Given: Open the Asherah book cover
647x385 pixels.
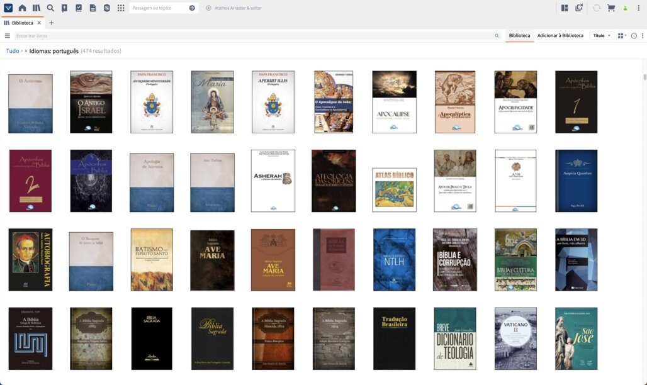Looking at the screenshot, I should coord(273,181).
